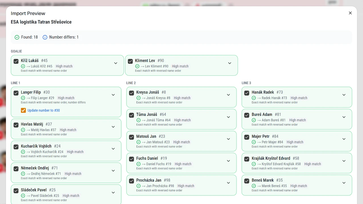This screenshot has height=204, width=363.
Task: Toggle the Matouš Jan player checkbox
Action: click(x=132, y=137)
